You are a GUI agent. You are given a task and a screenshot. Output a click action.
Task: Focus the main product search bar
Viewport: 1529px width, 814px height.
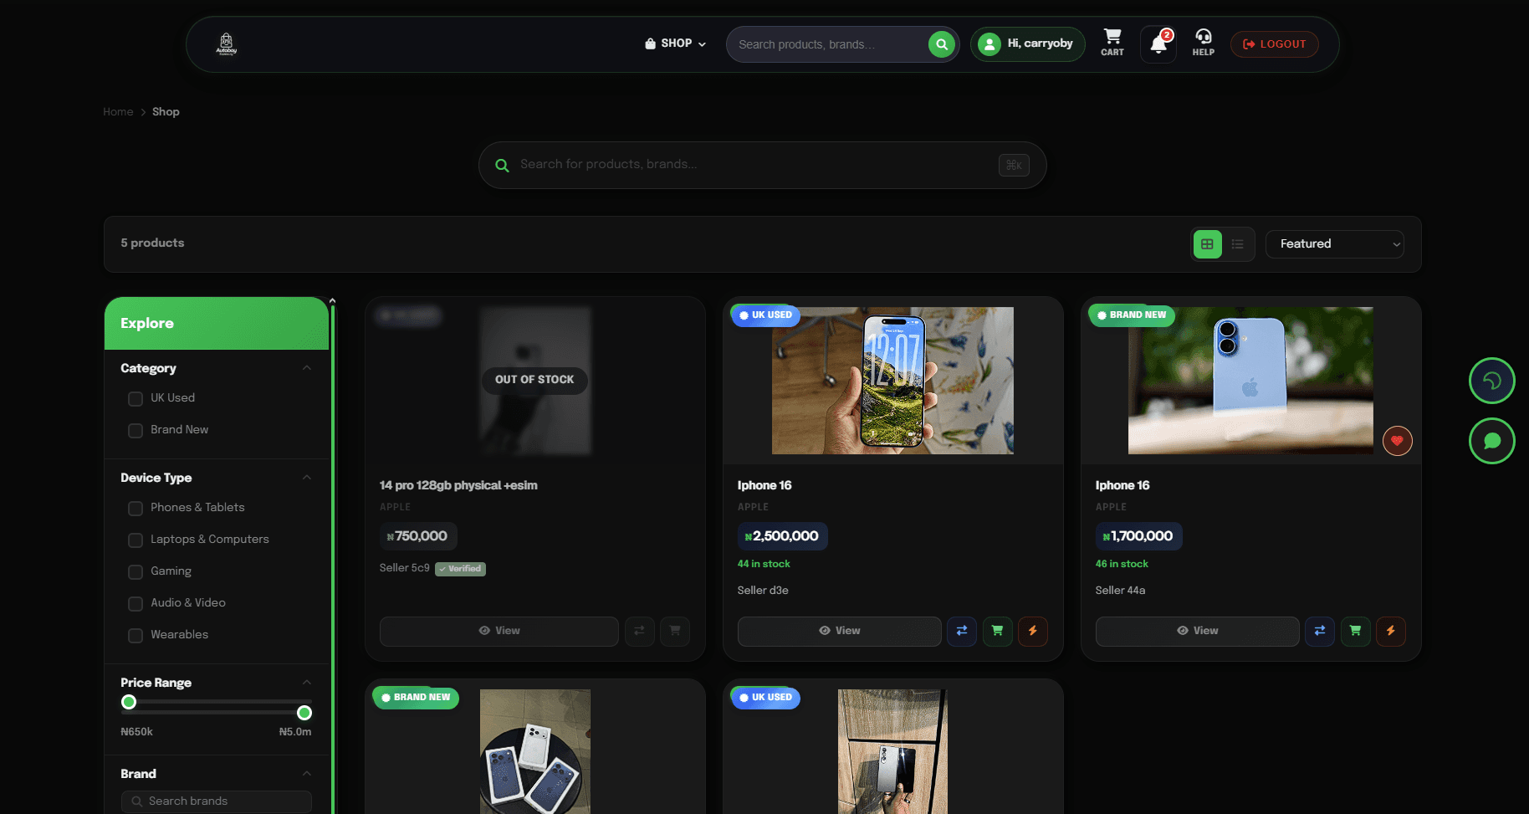point(763,165)
